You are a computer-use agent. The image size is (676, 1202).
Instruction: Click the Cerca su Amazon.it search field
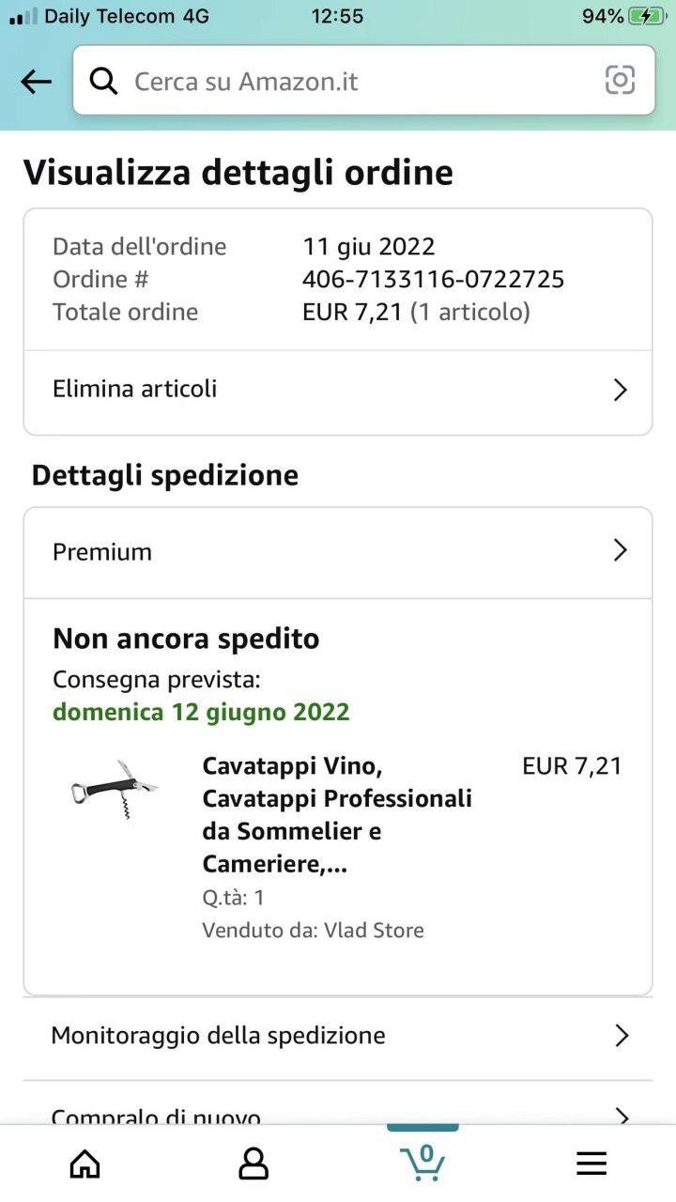point(364,81)
